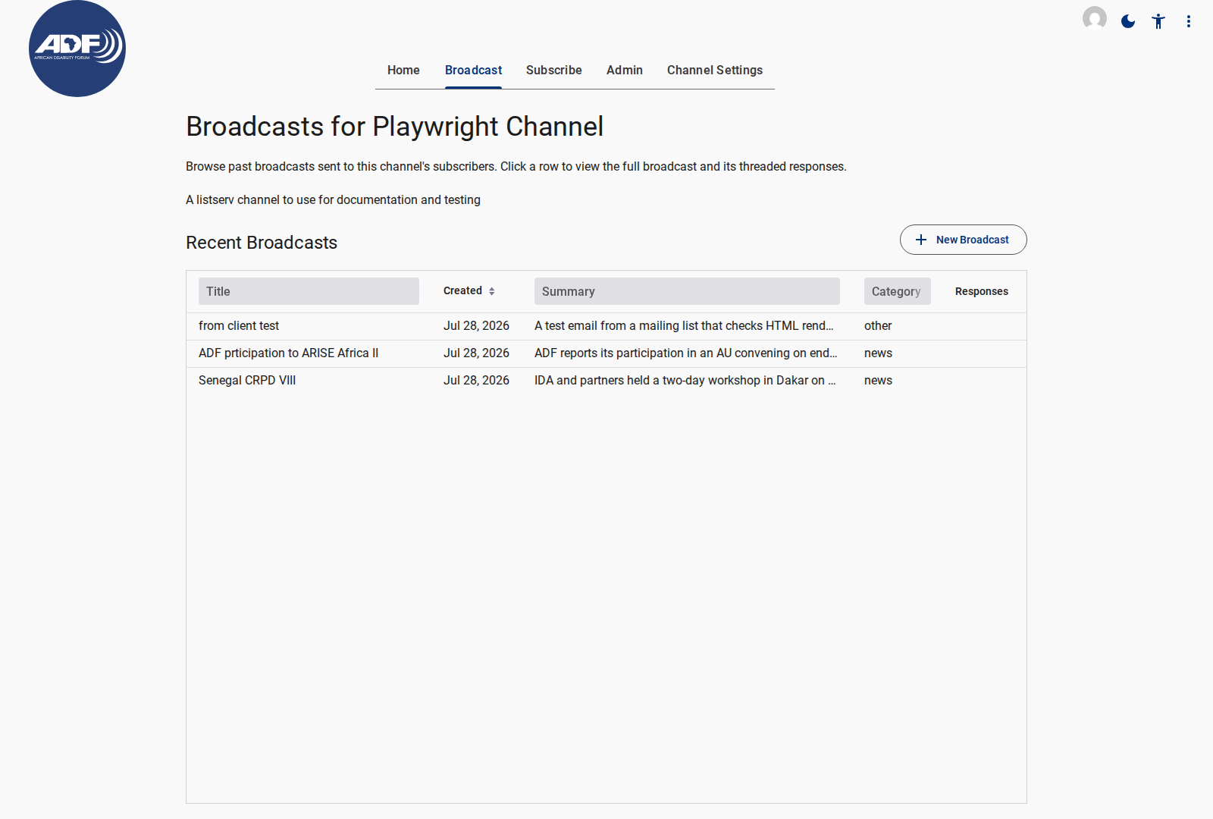
Task: Toggle dark mode moon icon
Action: [1128, 21]
